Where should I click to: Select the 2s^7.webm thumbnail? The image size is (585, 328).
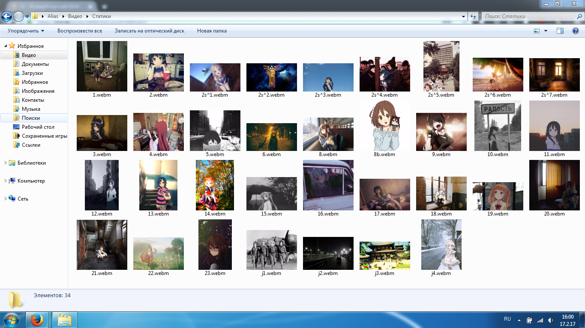point(555,75)
